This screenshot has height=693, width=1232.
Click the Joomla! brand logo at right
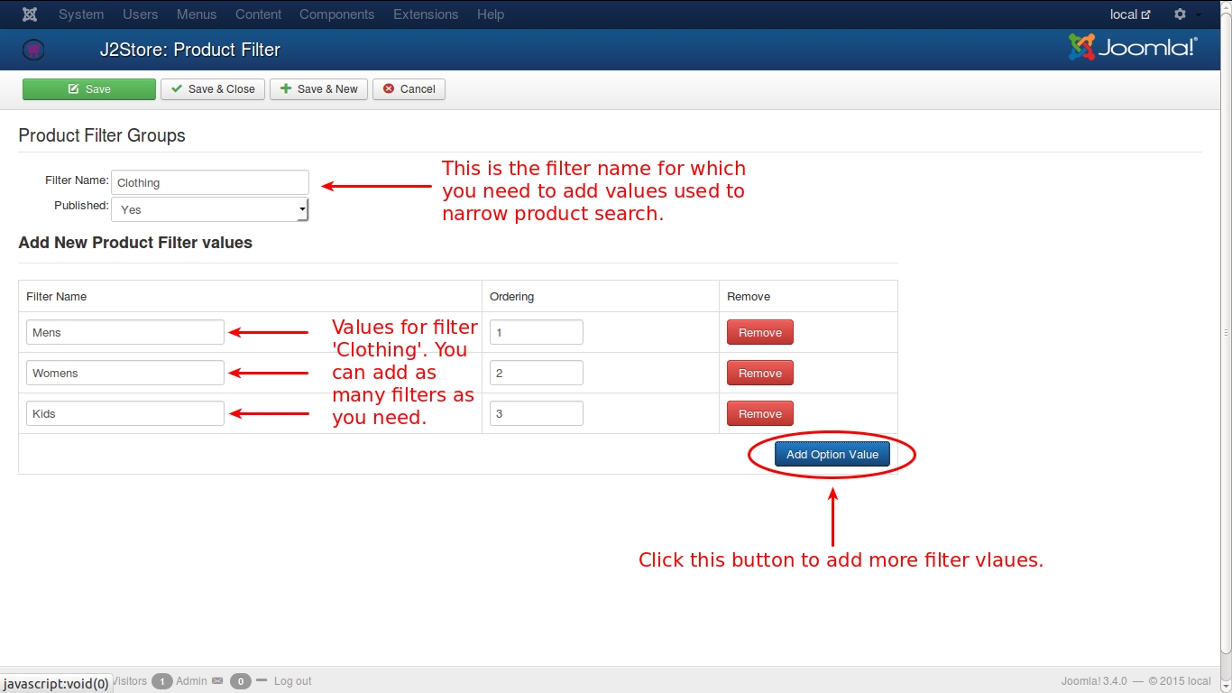click(x=1133, y=48)
